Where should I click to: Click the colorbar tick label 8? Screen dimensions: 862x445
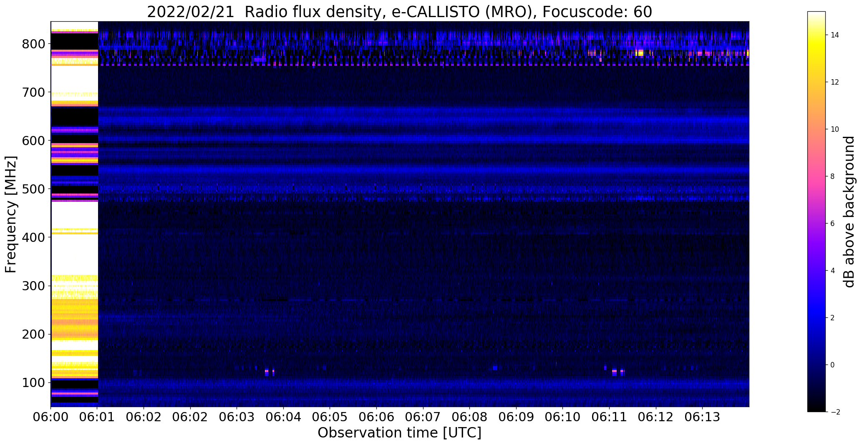[833, 176]
